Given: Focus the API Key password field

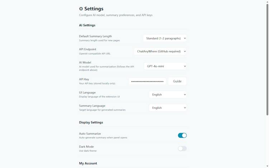Looking at the screenshot, I should (x=147, y=81).
